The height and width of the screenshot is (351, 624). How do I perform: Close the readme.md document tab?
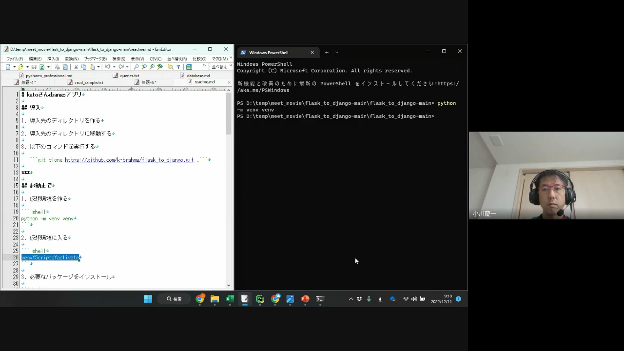click(x=229, y=82)
